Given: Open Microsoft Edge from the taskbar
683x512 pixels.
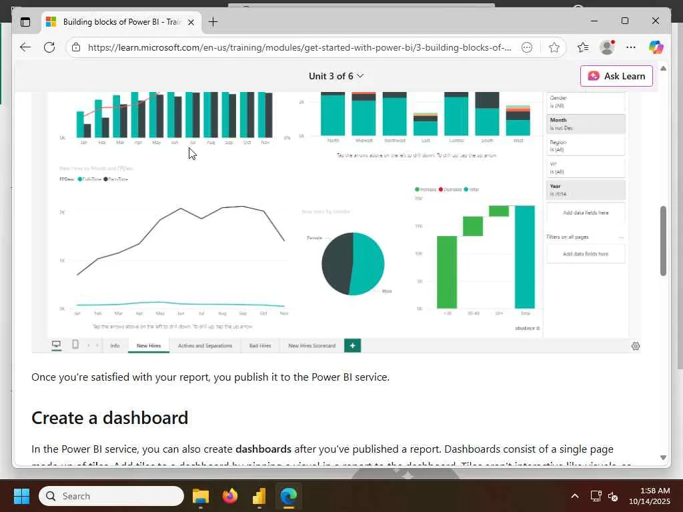Looking at the screenshot, I should 288,496.
